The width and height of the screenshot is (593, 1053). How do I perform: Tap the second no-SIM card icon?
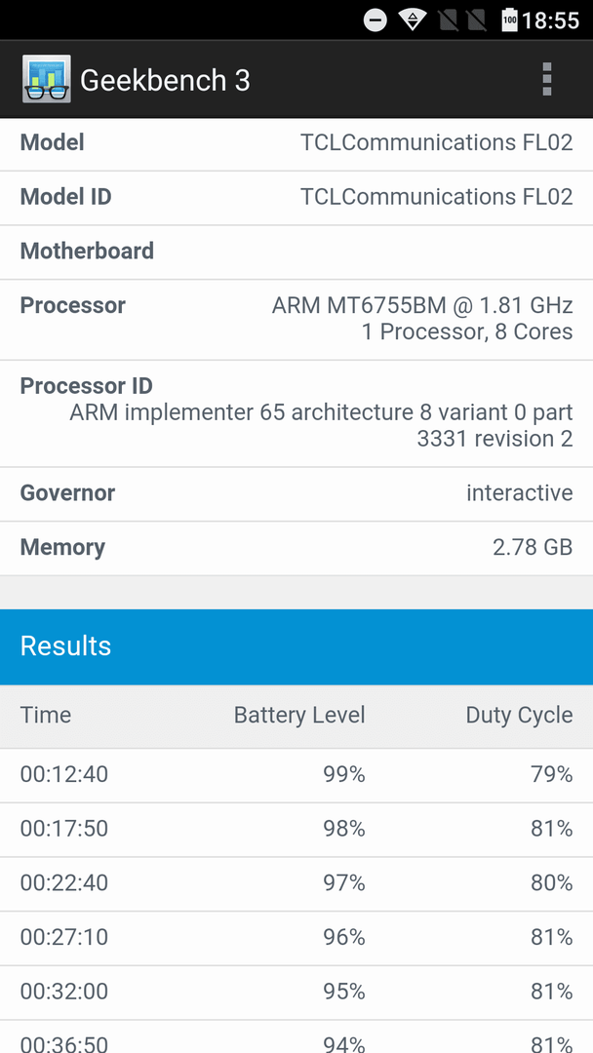tap(477, 20)
